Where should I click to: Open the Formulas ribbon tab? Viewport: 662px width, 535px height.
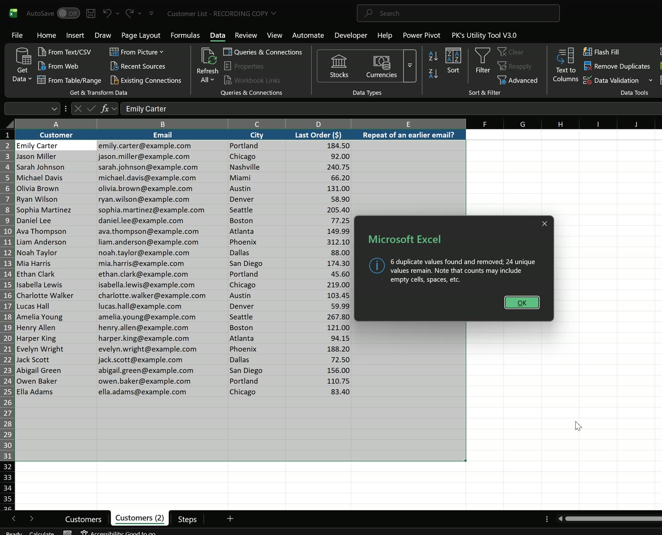(185, 35)
